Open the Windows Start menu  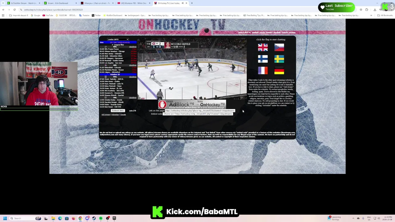click(5, 218)
